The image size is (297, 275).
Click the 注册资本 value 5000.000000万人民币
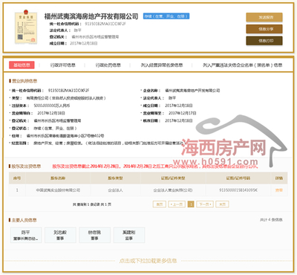point(52,106)
